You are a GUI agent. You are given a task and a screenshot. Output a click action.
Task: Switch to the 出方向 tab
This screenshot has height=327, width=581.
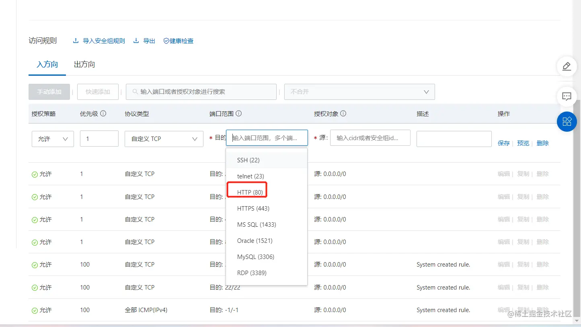click(x=84, y=64)
